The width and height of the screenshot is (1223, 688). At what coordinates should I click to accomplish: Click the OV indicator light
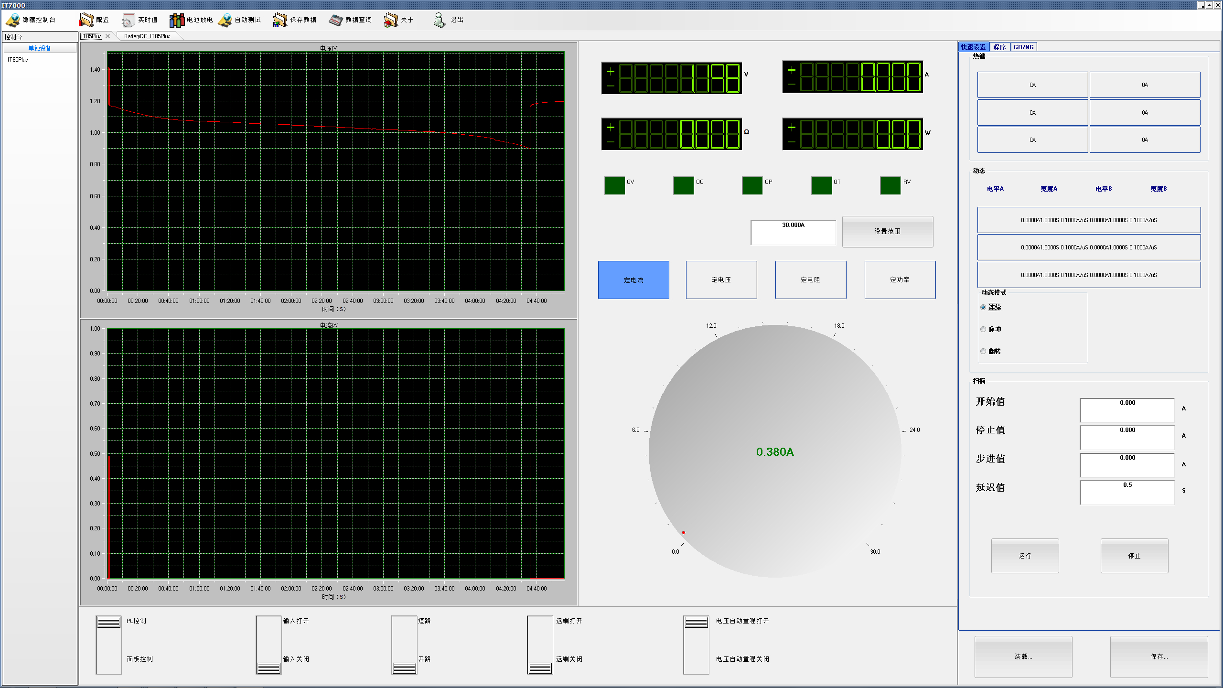pyautogui.click(x=615, y=186)
